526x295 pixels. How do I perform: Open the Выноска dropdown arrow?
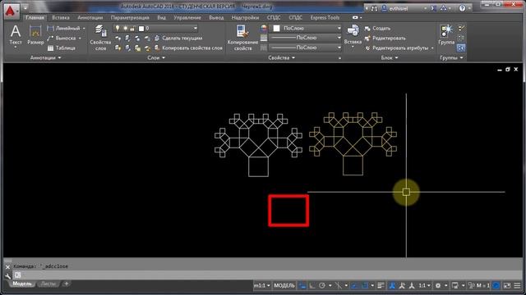pyautogui.click(x=80, y=39)
